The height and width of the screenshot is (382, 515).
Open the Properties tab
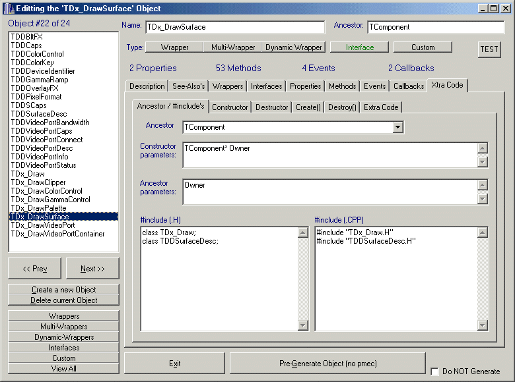coord(306,86)
